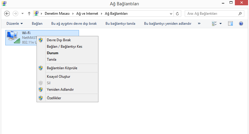Screen dimensions: 249x134
Task: Click the Back navigation arrow
Action: [7, 14]
